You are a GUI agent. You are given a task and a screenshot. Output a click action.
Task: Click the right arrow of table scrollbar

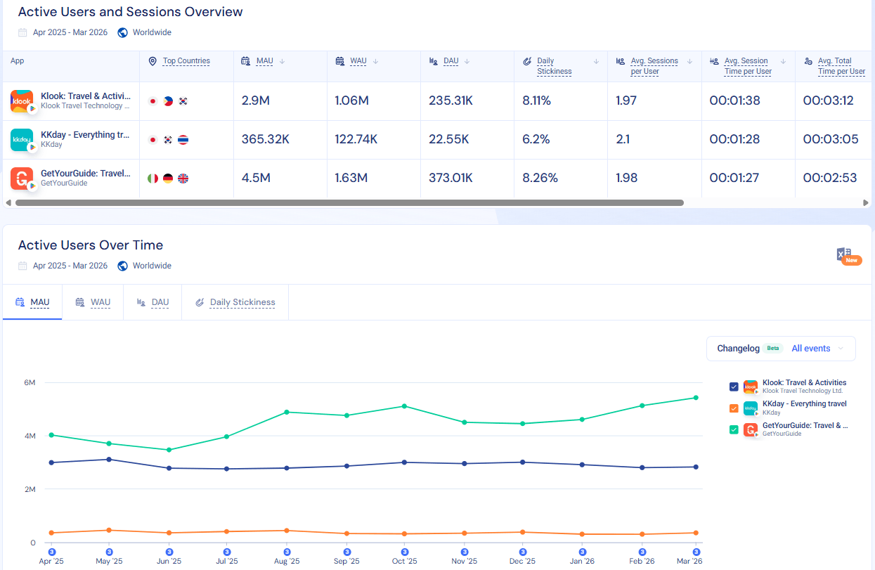(866, 202)
